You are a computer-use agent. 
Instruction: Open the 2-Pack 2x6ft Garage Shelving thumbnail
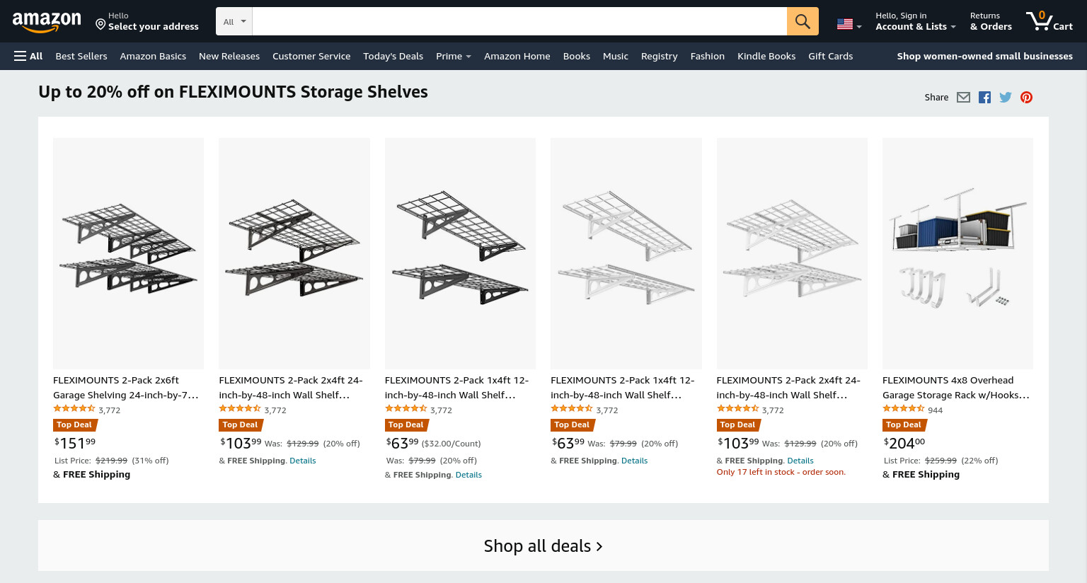(128, 253)
